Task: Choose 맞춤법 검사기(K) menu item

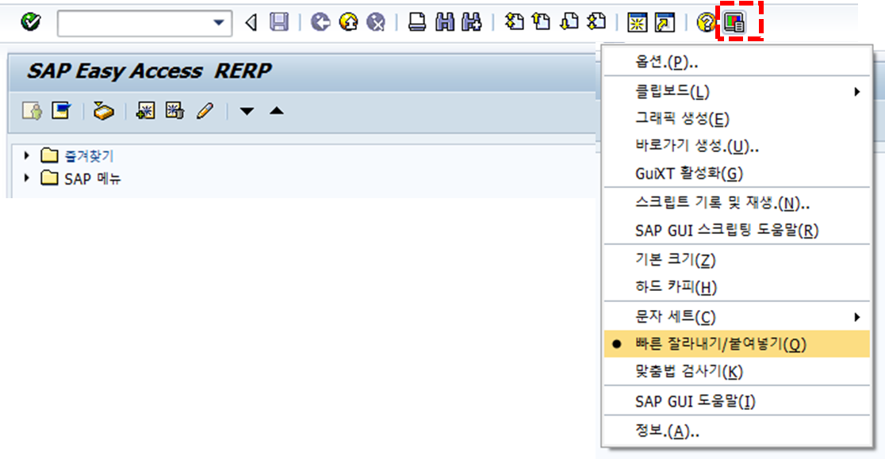Action: point(737,371)
